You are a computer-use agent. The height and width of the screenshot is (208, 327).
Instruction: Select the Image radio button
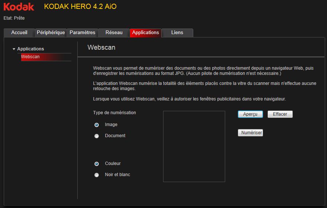point(97,125)
